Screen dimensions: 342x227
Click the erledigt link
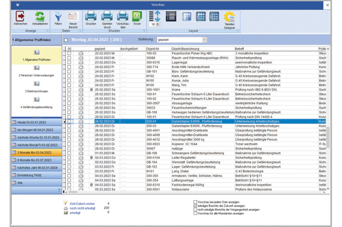point(75,213)
